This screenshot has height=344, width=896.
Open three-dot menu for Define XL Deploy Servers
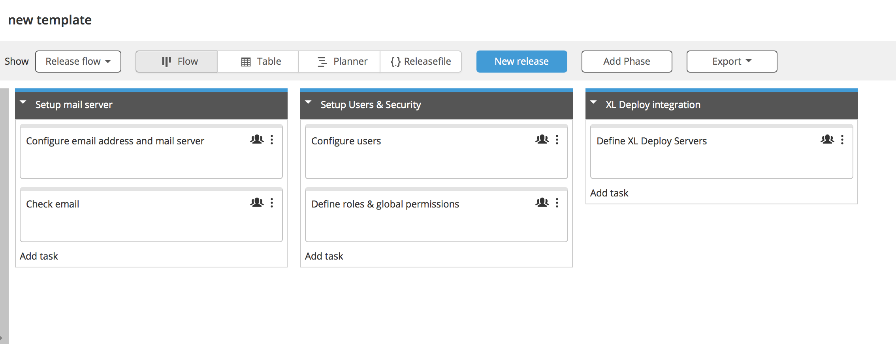[842, 140]
